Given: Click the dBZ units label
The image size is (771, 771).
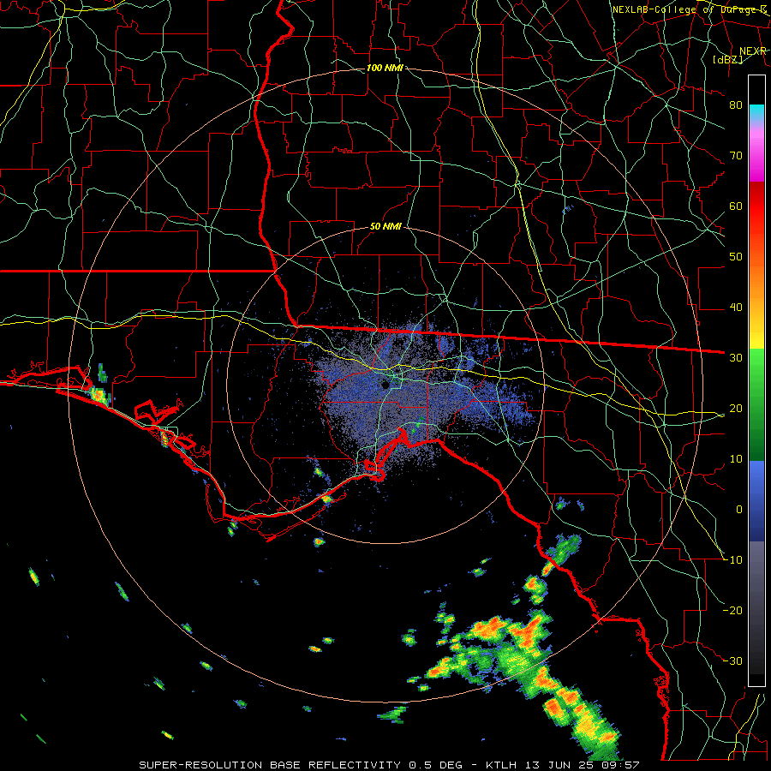Looking at the screenshot, I should [x=727, y=59].
